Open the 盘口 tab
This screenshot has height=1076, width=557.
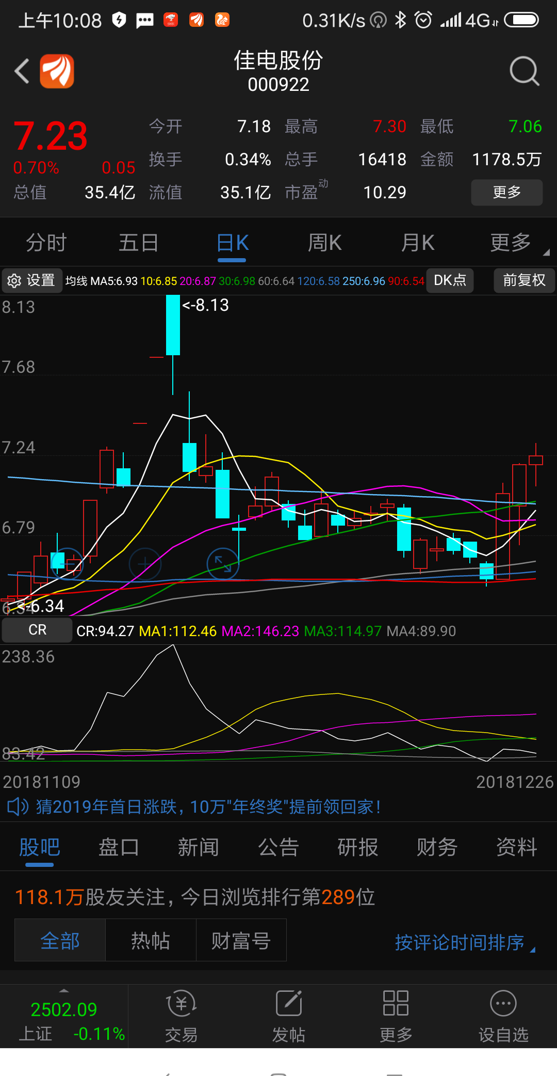(119, 847)
